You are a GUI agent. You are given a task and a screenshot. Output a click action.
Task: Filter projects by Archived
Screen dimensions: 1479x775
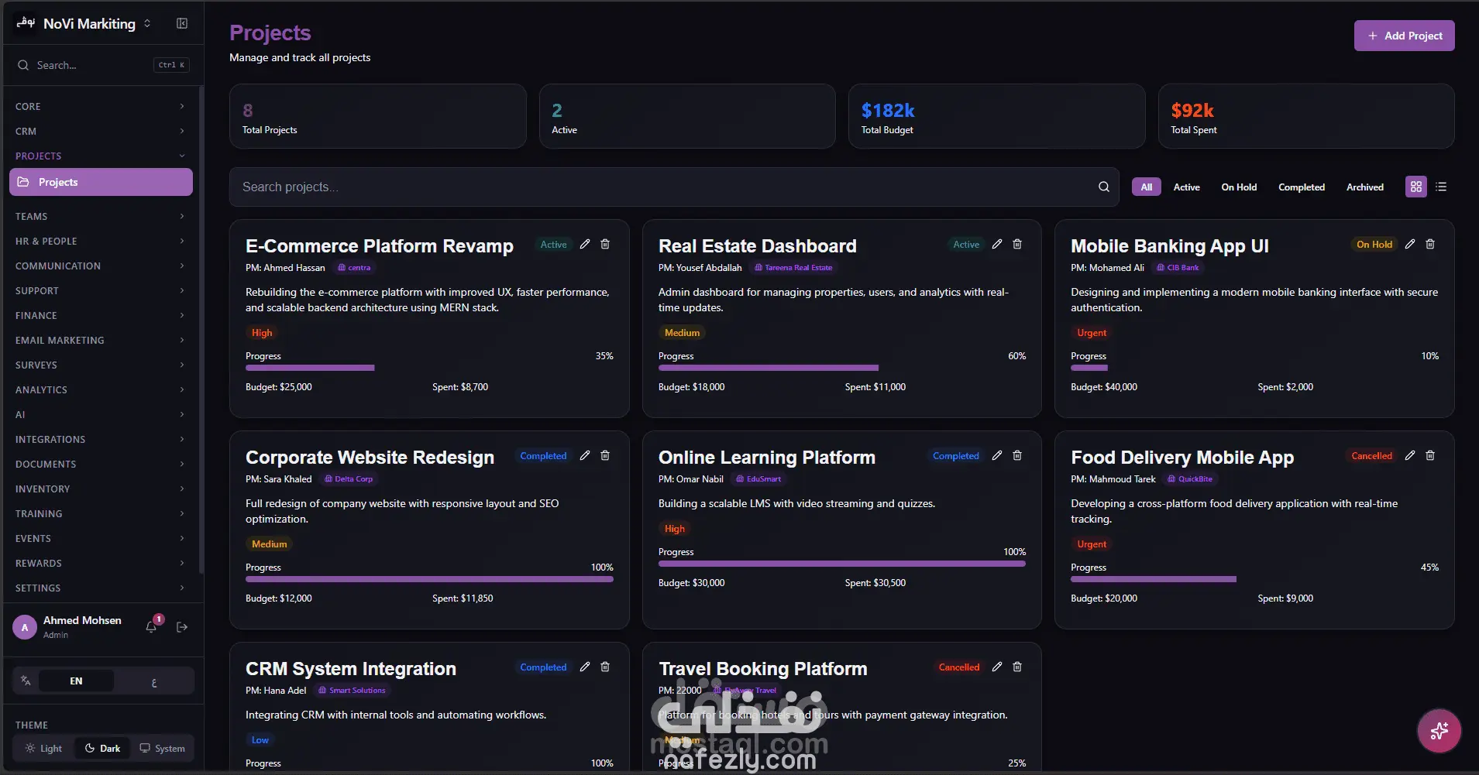pos(1364,187)
